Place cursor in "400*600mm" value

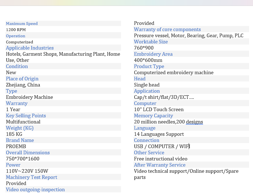point(148,60)
